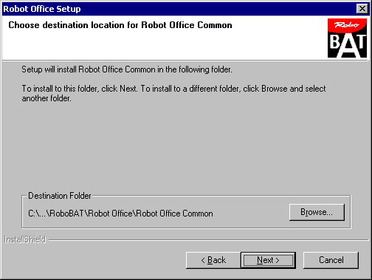Viewport: 372px width, 280px height.
Task: Click the To install to this folder paragraph
Action: coord(173,93)
